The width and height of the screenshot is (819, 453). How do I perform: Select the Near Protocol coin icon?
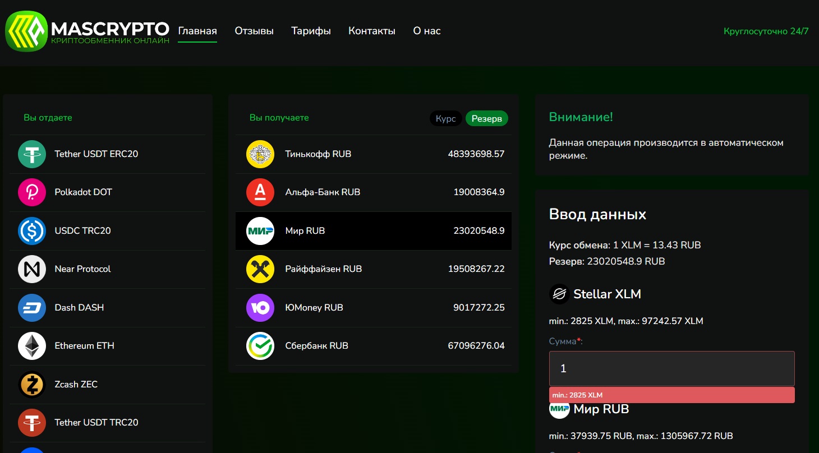click(x=32, y=269)
